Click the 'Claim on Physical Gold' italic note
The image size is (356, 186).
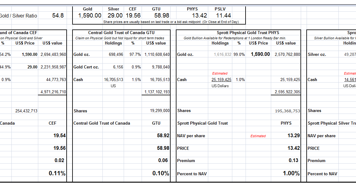coord(120,38)
